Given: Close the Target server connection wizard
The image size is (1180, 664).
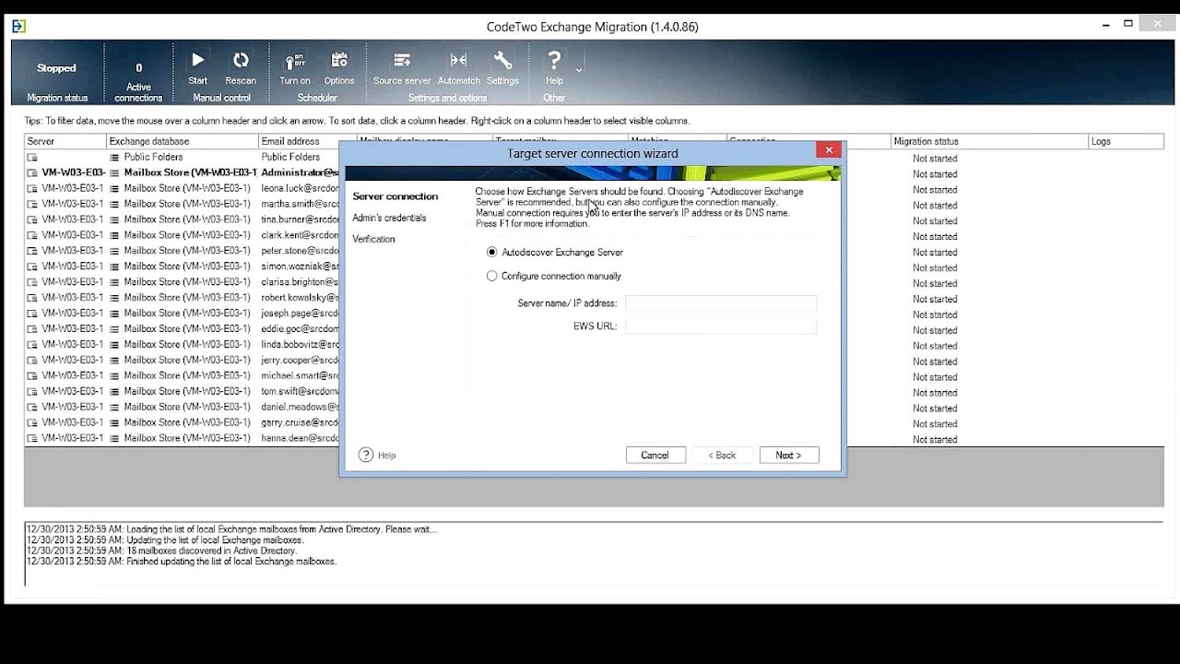Looking at the screenshot, I should [829, 150].
